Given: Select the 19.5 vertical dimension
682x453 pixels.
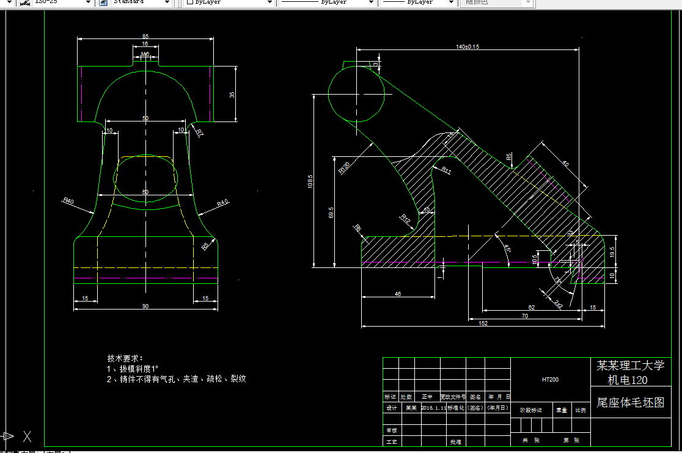Looking at the screenshot, I should coord(612,252).
